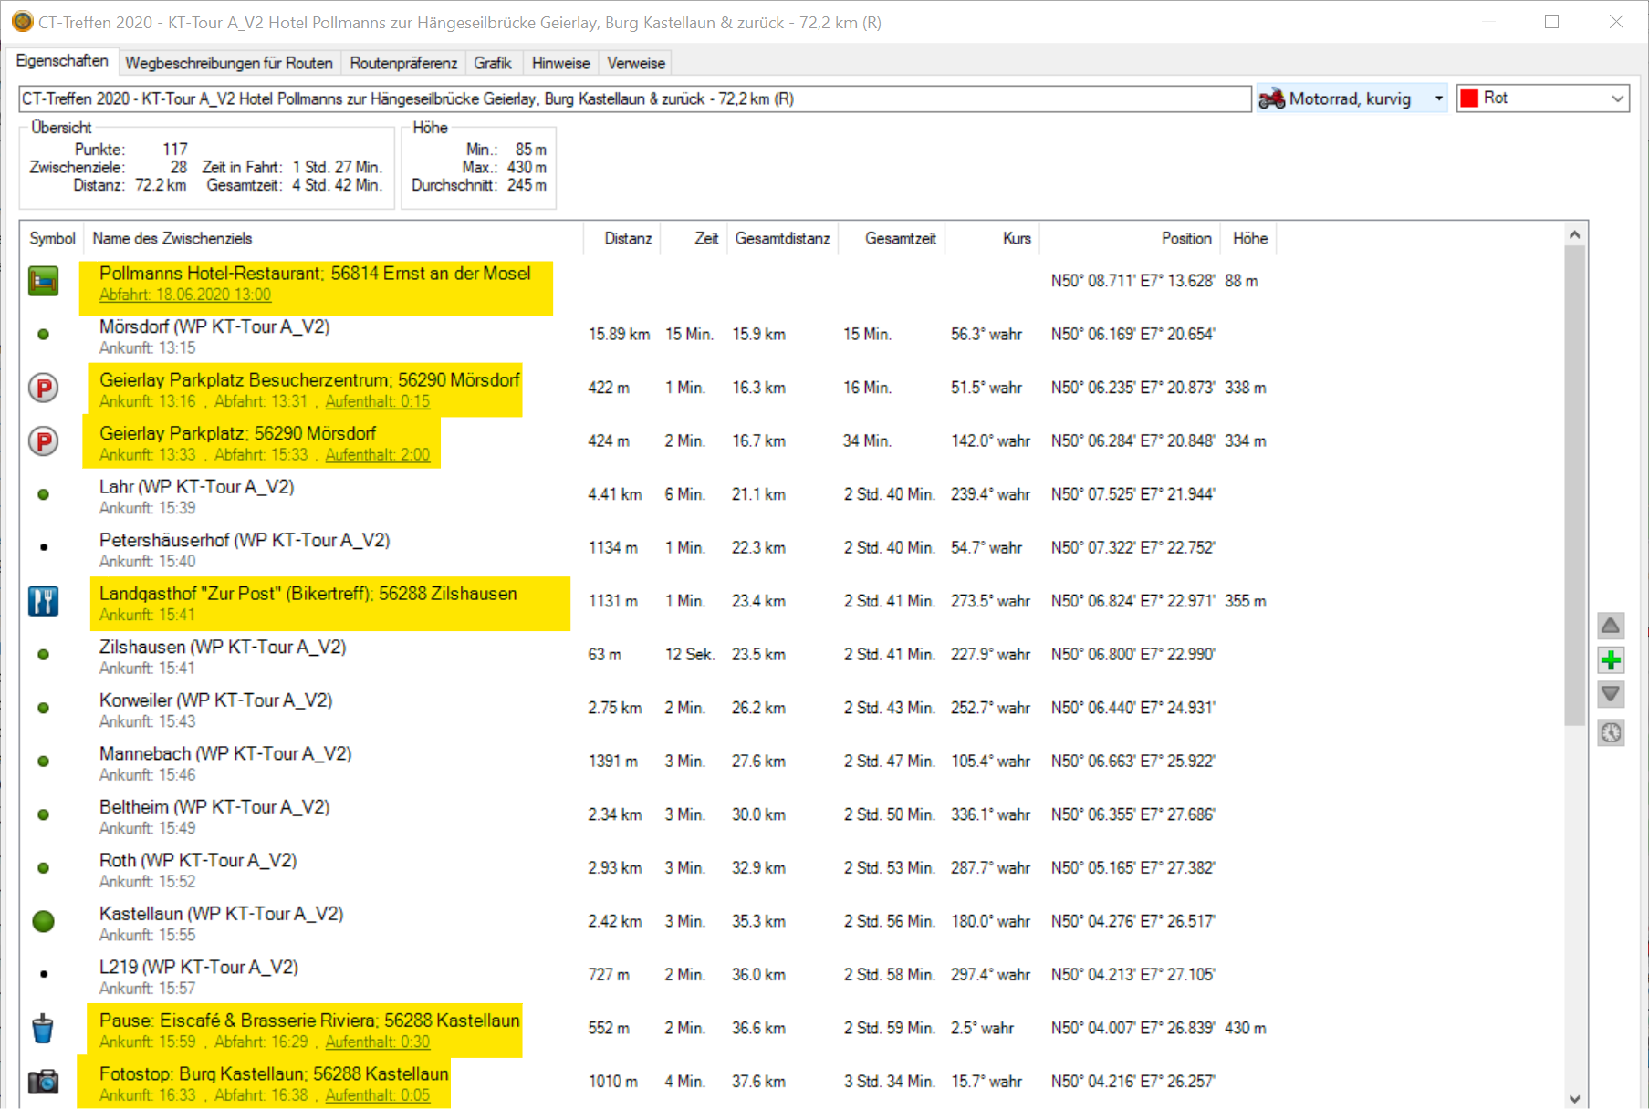The width and height of the screenshot is (1649, 1109).
Task: Open the Motorrad, kurvig profile dropdown
Action: (x=1438, y=98)
